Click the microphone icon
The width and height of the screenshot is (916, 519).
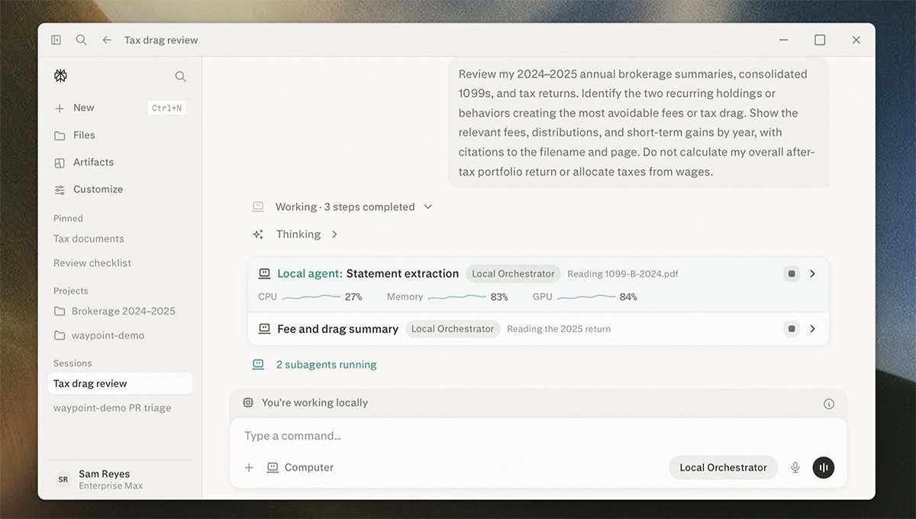click(x=795, y=467)
